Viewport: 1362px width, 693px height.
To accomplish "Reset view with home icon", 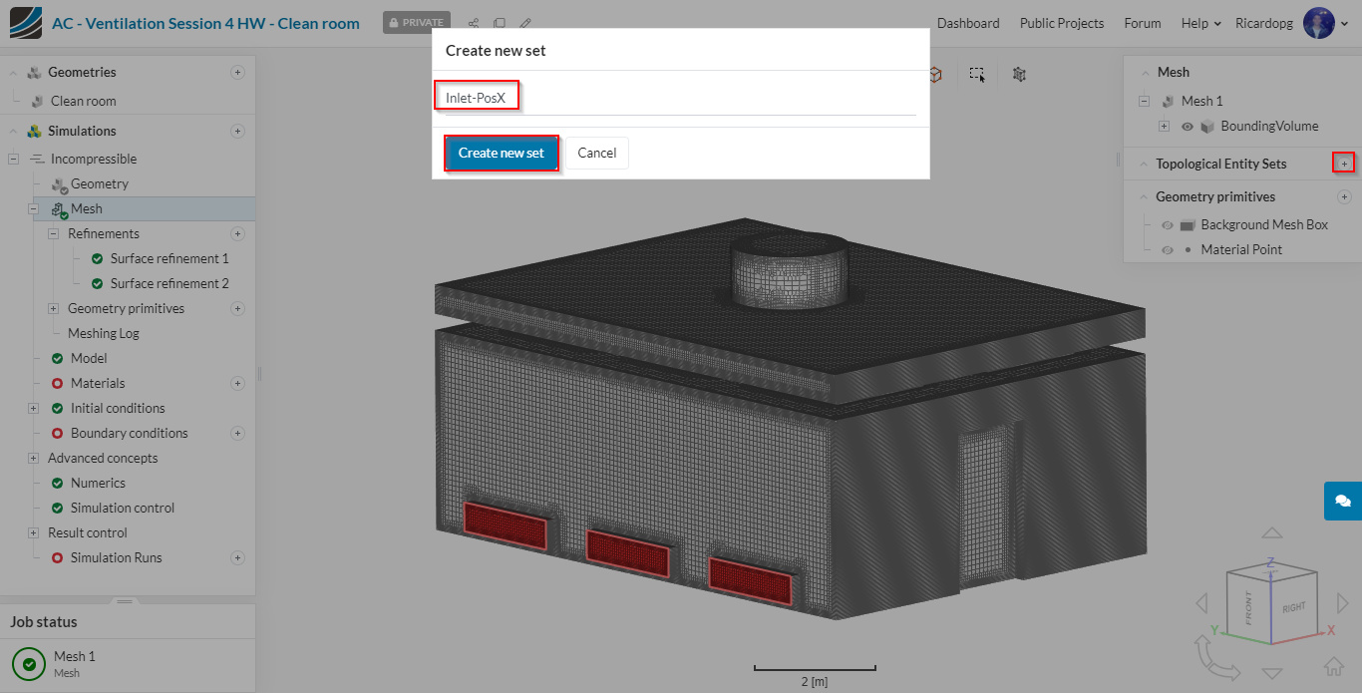I will click(1333, 666).
